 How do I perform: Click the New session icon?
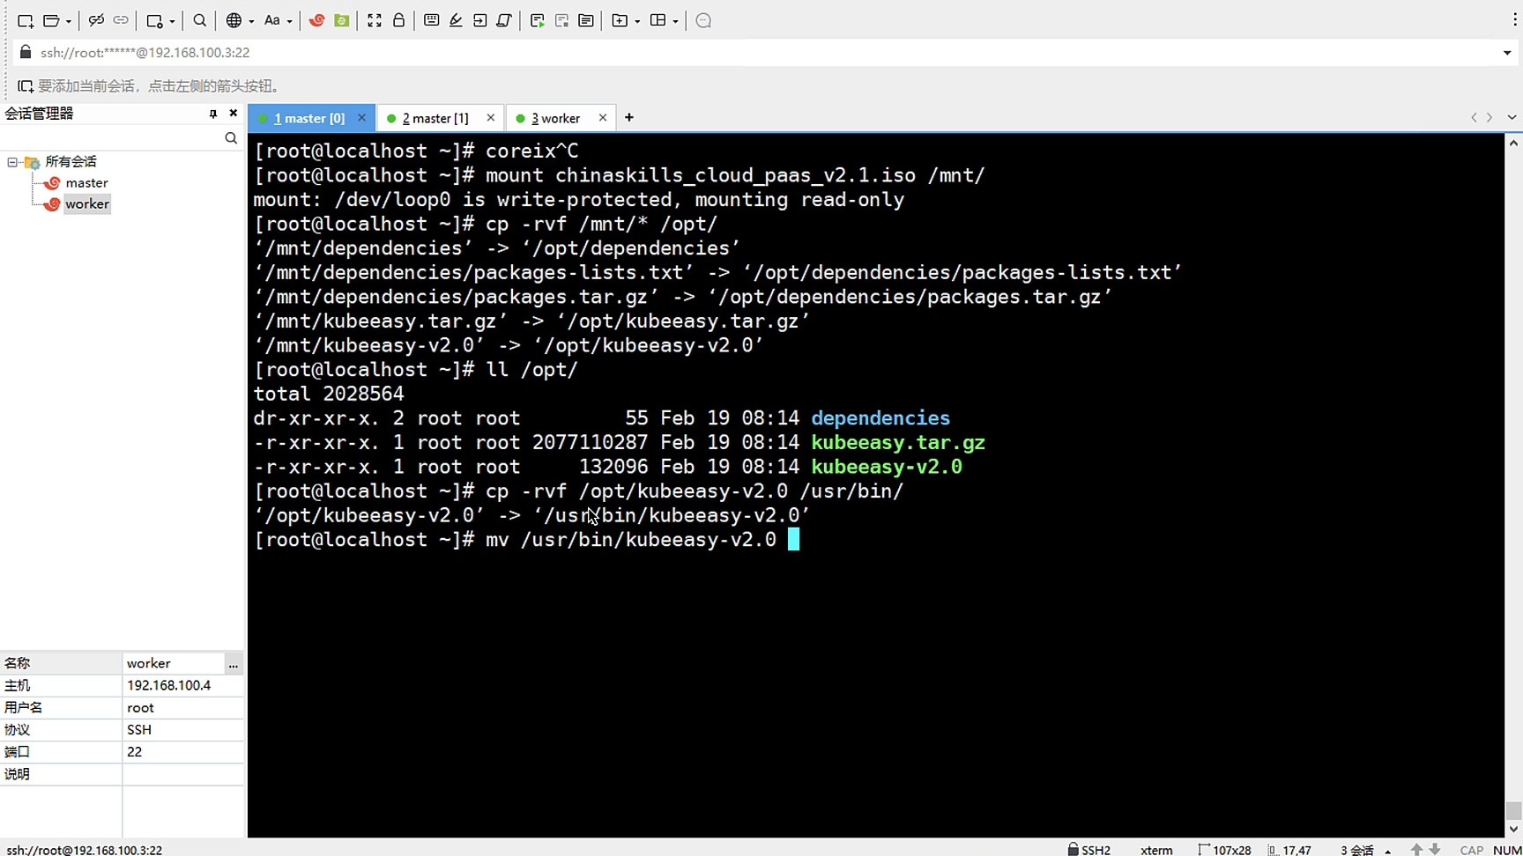(26, 20)
